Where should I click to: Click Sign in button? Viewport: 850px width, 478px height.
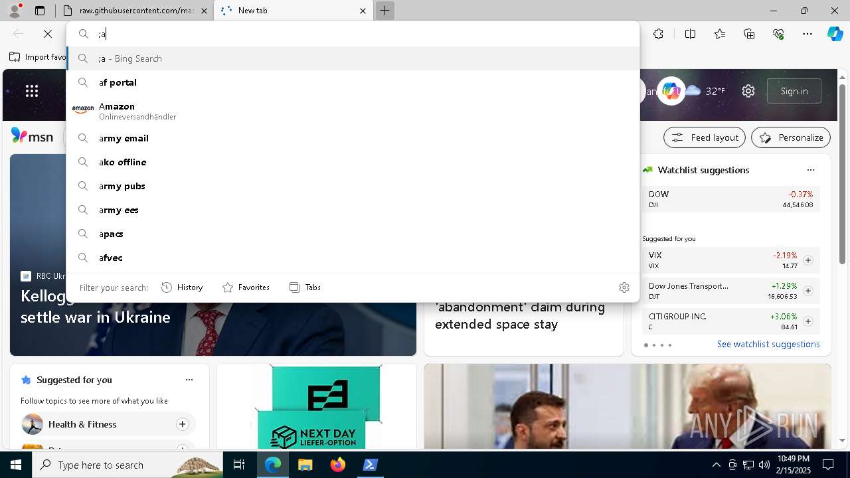tap(794, 91)
